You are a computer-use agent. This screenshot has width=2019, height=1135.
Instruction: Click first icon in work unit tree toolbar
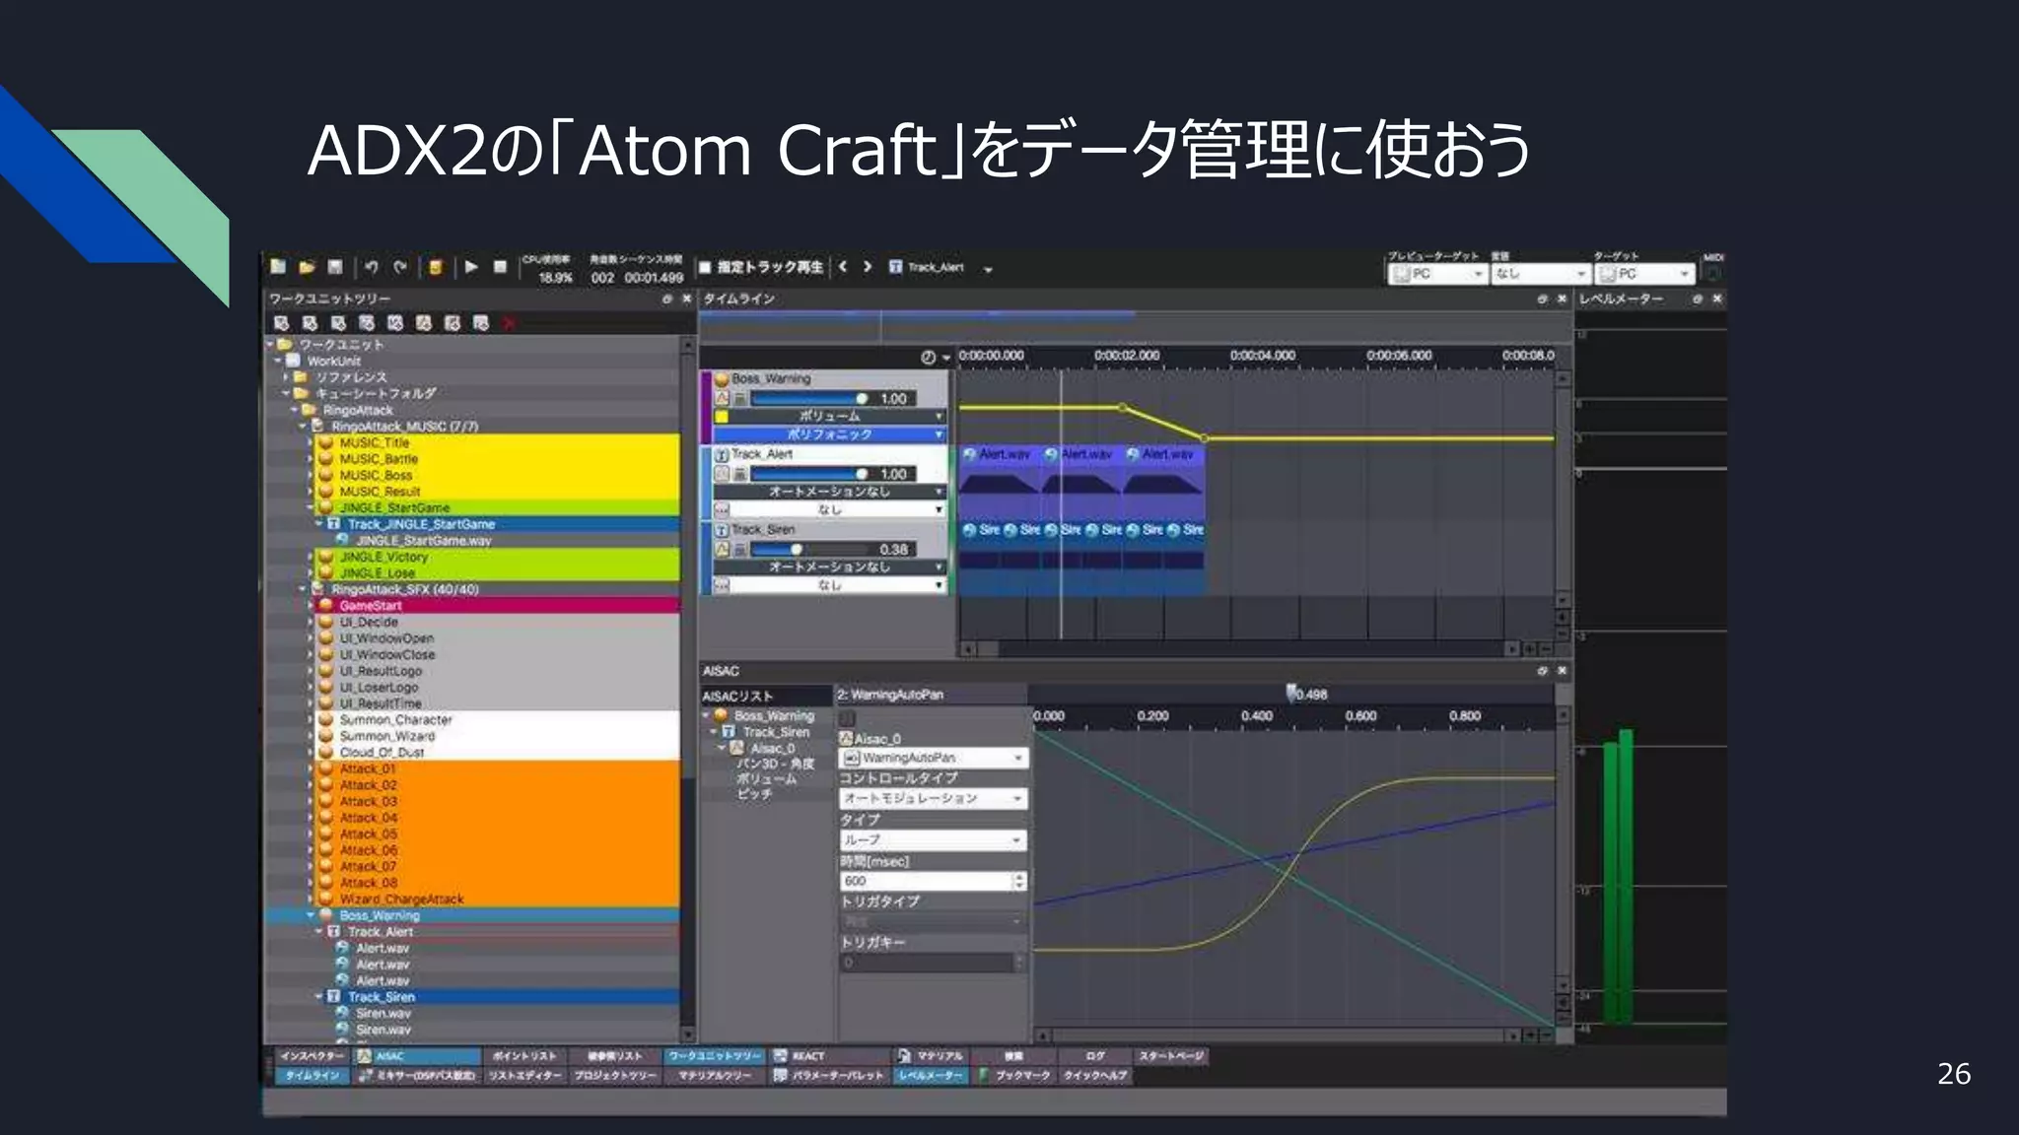(x=281, y=323)
